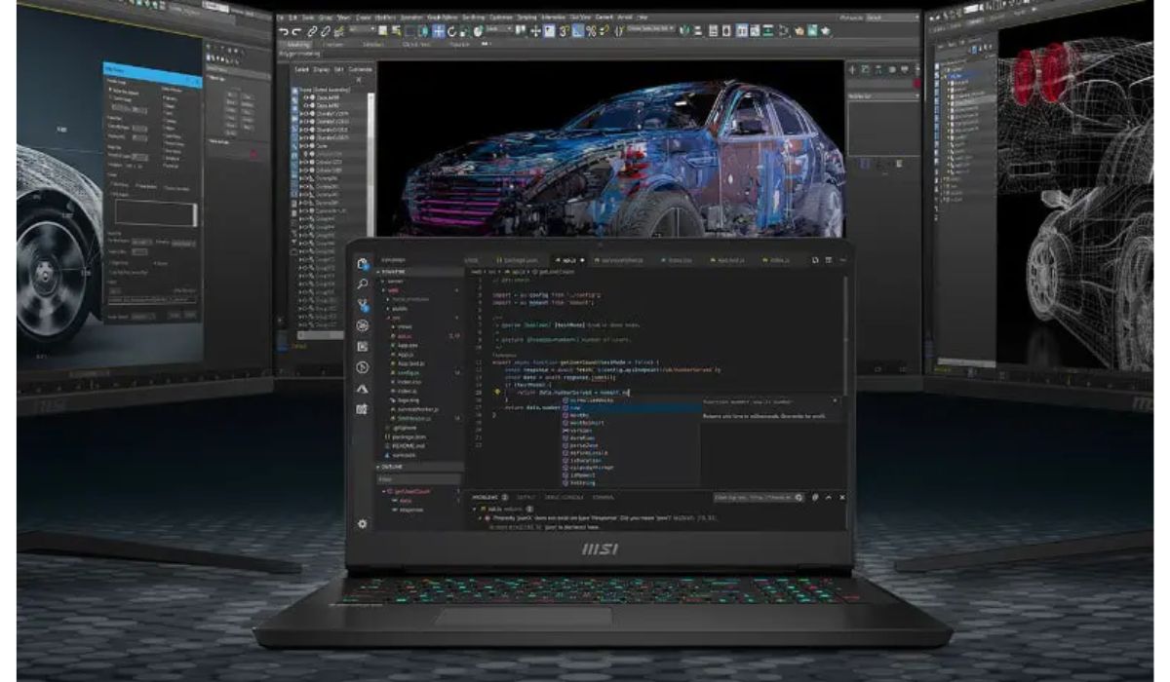
Task: Open the Workspaces dropdown at top right of 3ds Max
Action: coord(893,18)
